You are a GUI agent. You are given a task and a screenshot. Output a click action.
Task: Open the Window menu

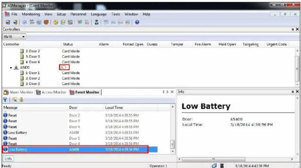click(x=131, y=14)
